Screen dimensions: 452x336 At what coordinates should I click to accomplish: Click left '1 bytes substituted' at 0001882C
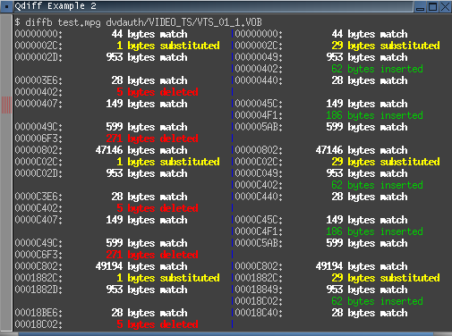tap(168, 278)
